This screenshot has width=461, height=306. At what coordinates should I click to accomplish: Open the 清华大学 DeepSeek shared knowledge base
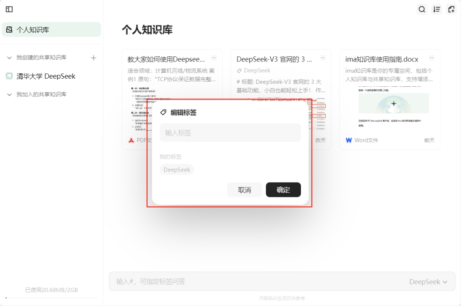pyautogui.click(x=47, y=76)
